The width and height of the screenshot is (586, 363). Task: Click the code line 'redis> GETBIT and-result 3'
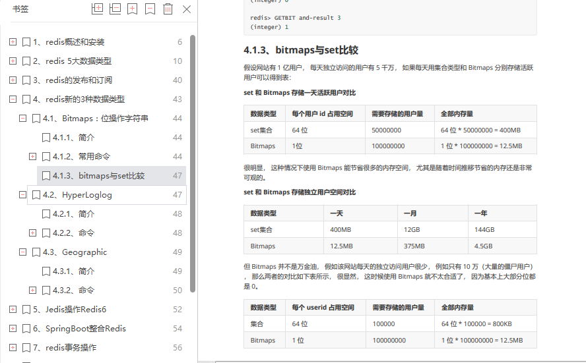[x=295, y=18]
